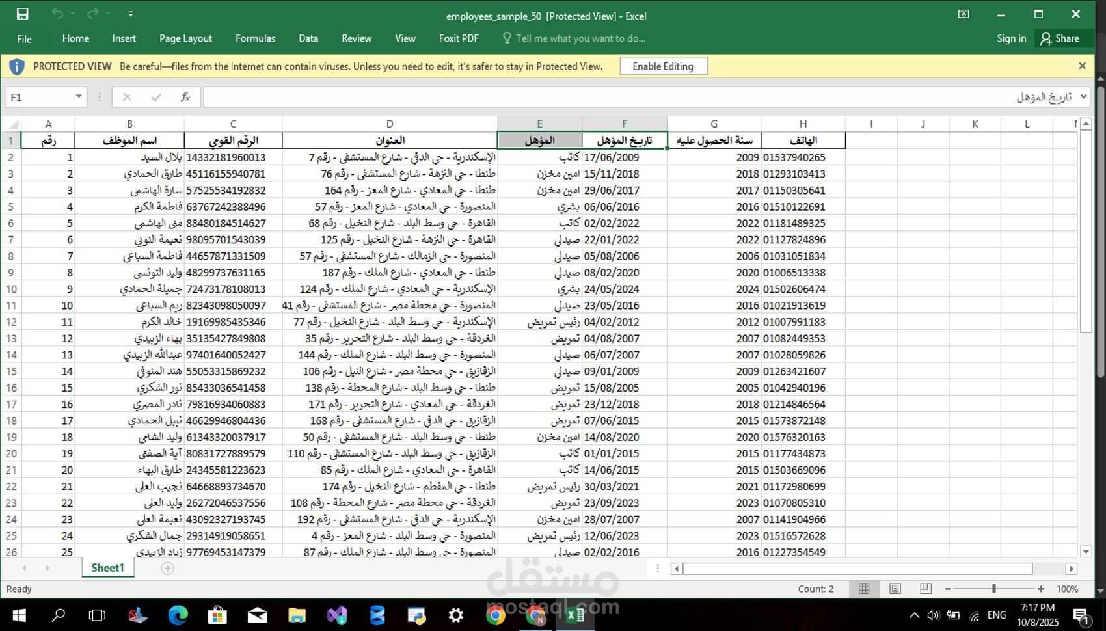The width and height of the screenshot is (1106, 631).
Task: Click taskbar Search magnifier icon
Action: [59, 615]
